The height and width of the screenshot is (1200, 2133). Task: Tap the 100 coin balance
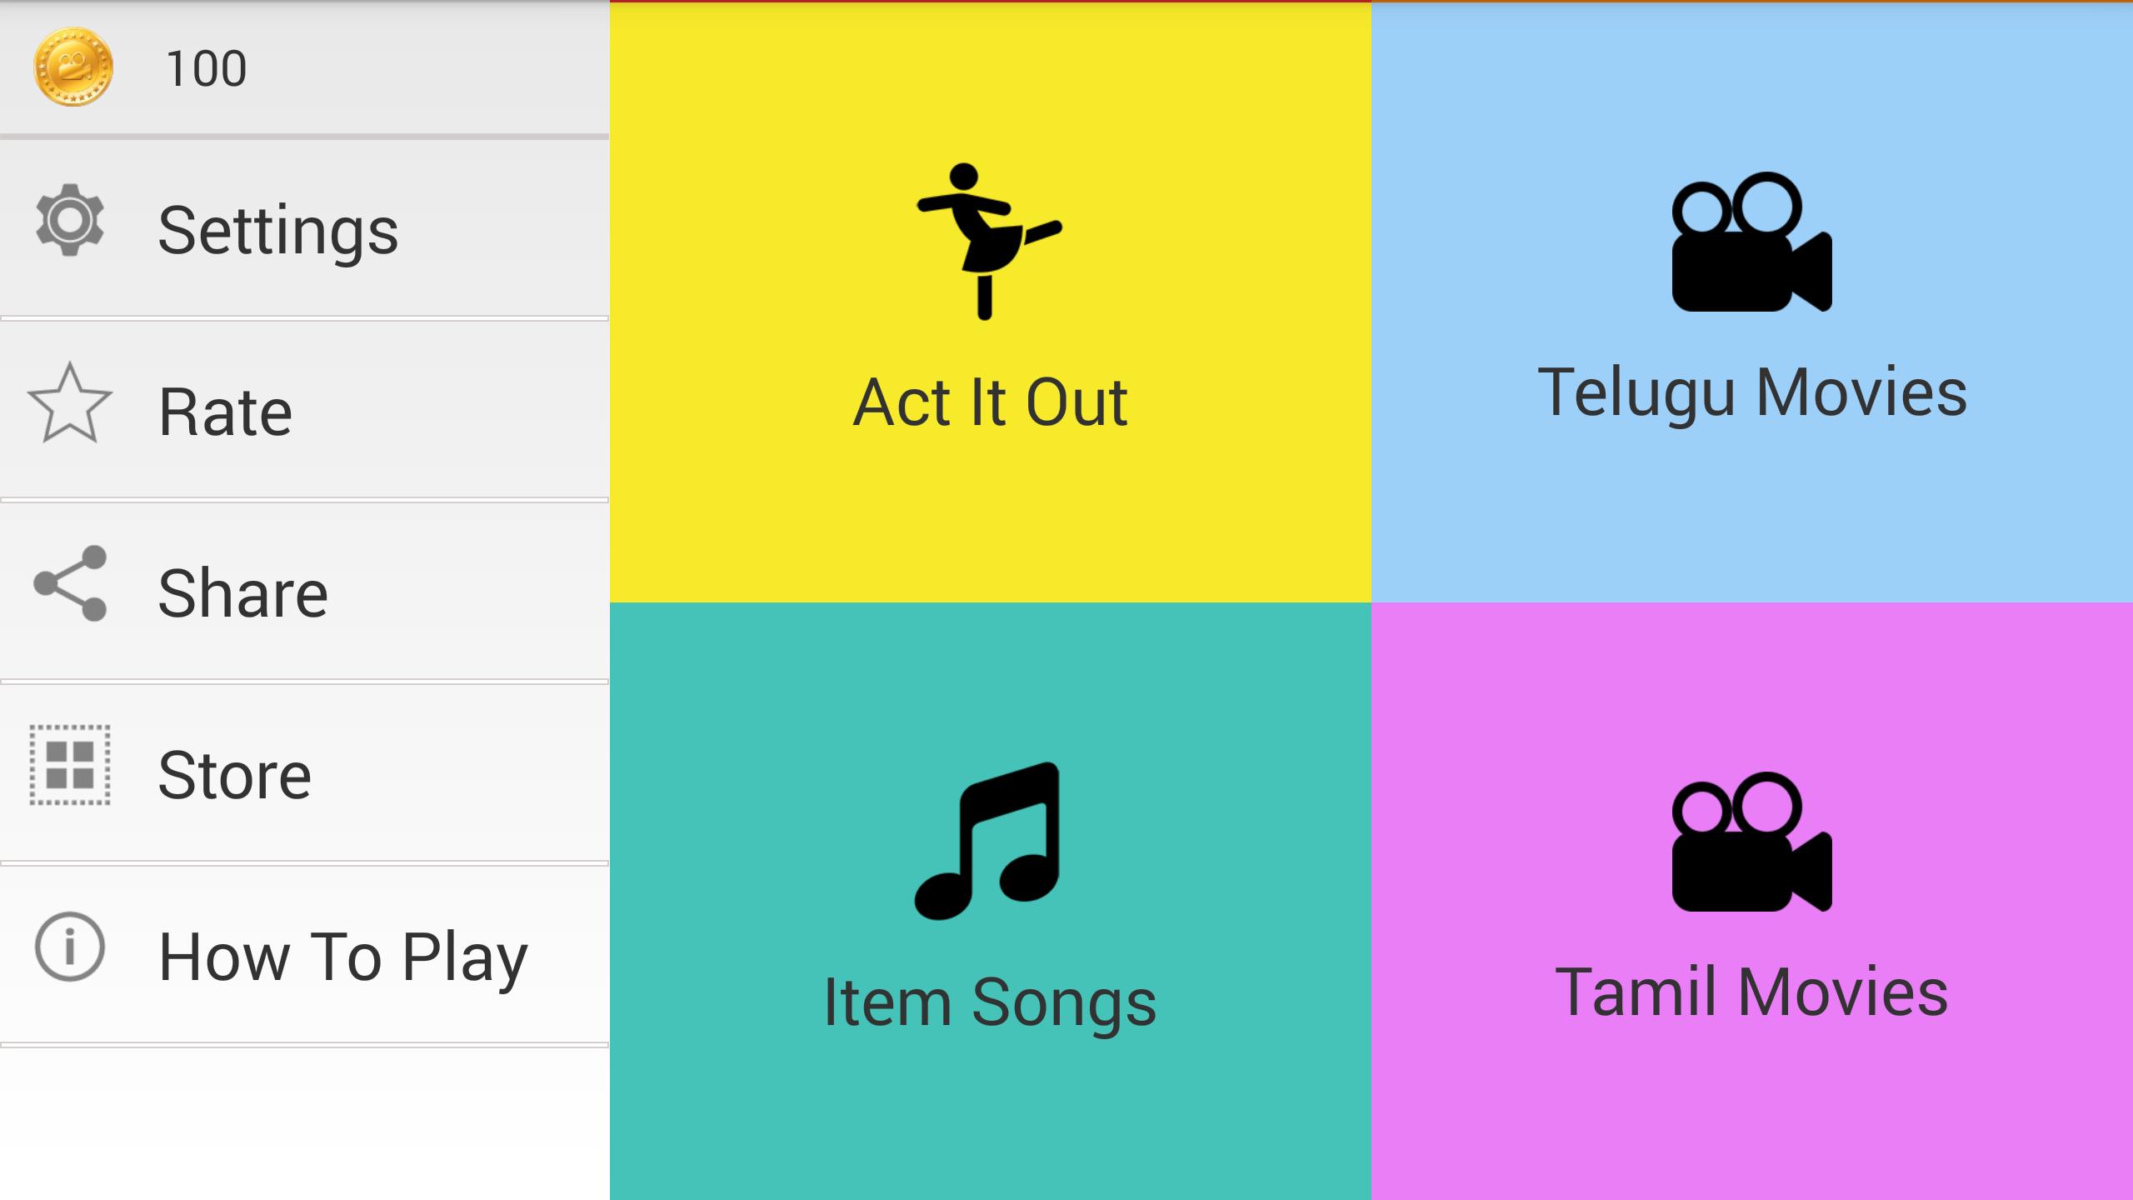[207, 68]
